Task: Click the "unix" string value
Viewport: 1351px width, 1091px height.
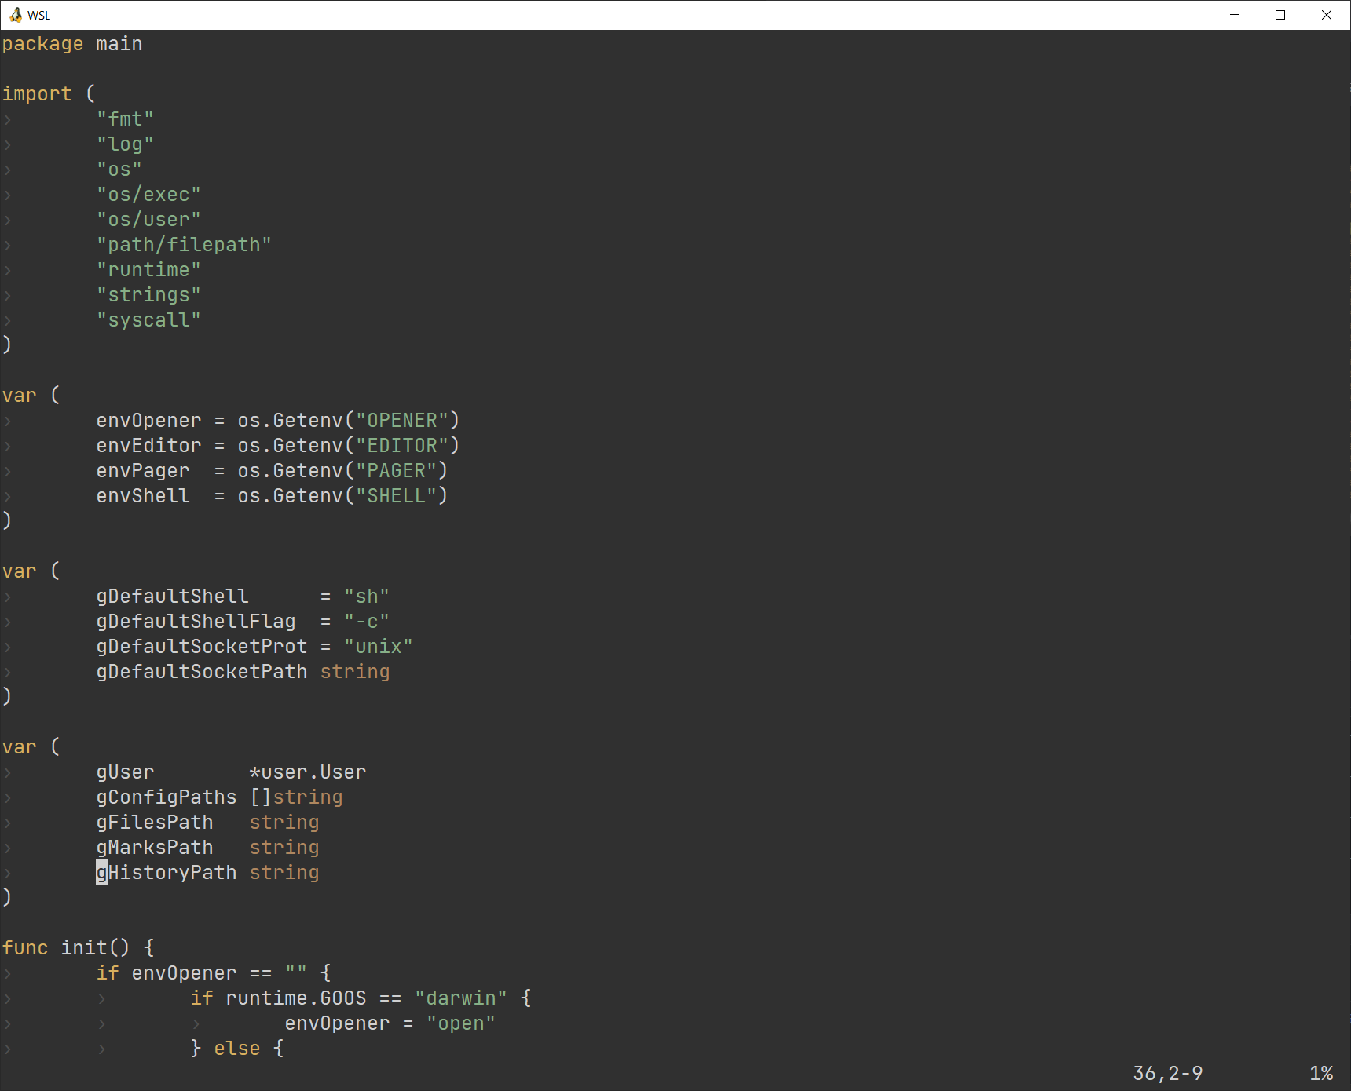Action: [379, 647]
